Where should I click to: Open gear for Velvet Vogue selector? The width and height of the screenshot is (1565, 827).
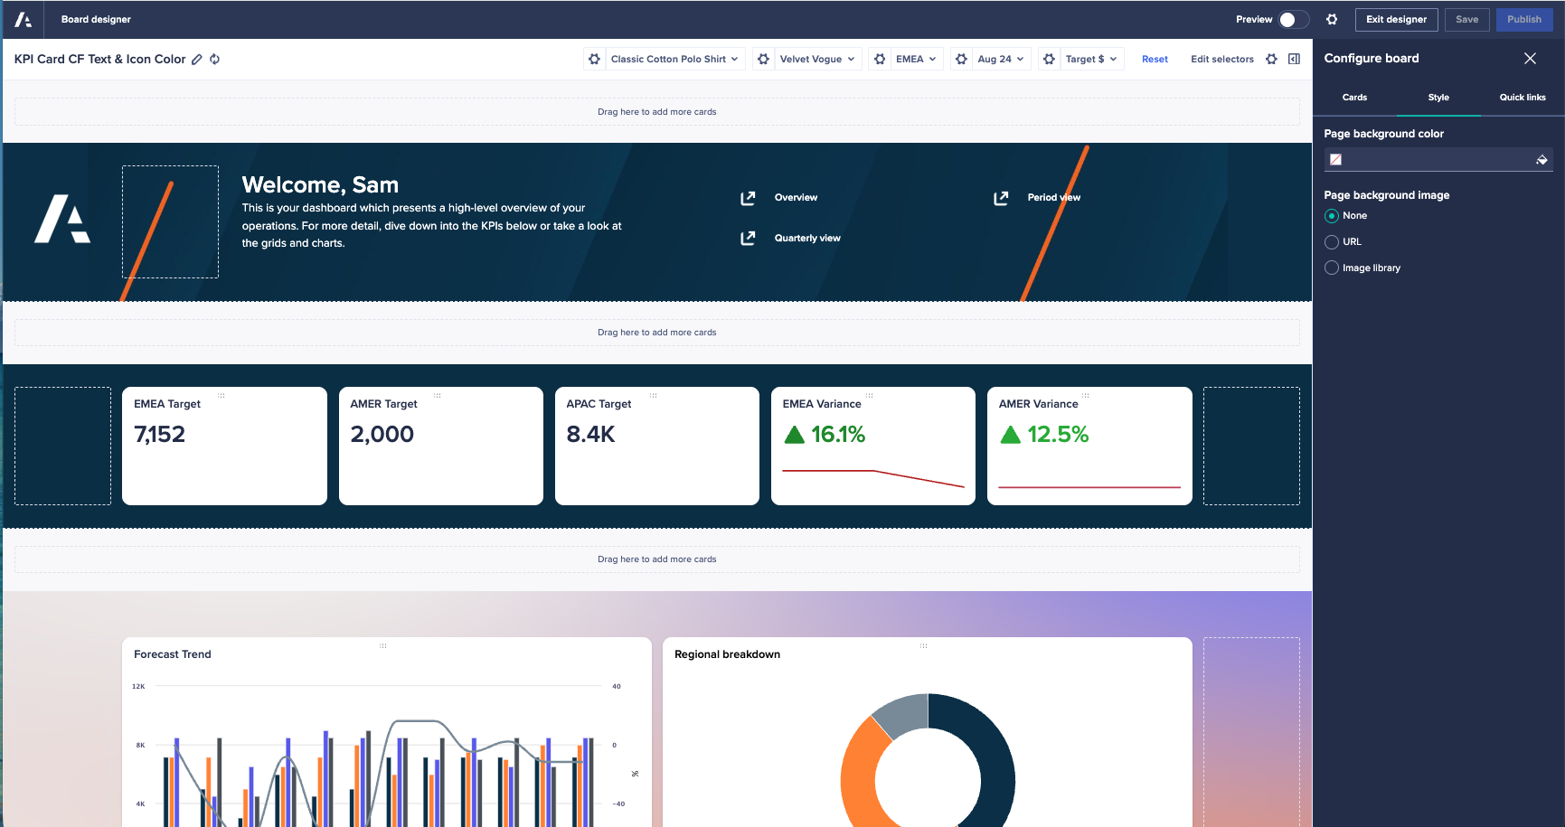(764, 59)
